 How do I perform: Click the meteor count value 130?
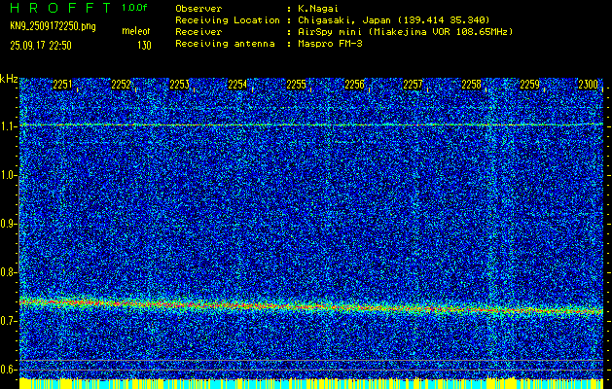click(x=144, y=46)
